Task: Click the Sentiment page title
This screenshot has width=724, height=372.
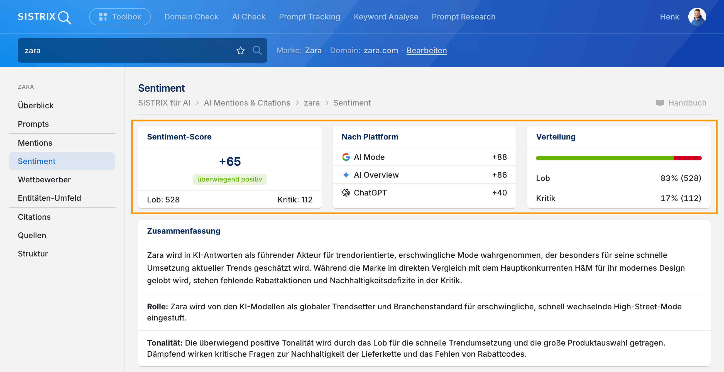Action: click(x=161, y=88)
